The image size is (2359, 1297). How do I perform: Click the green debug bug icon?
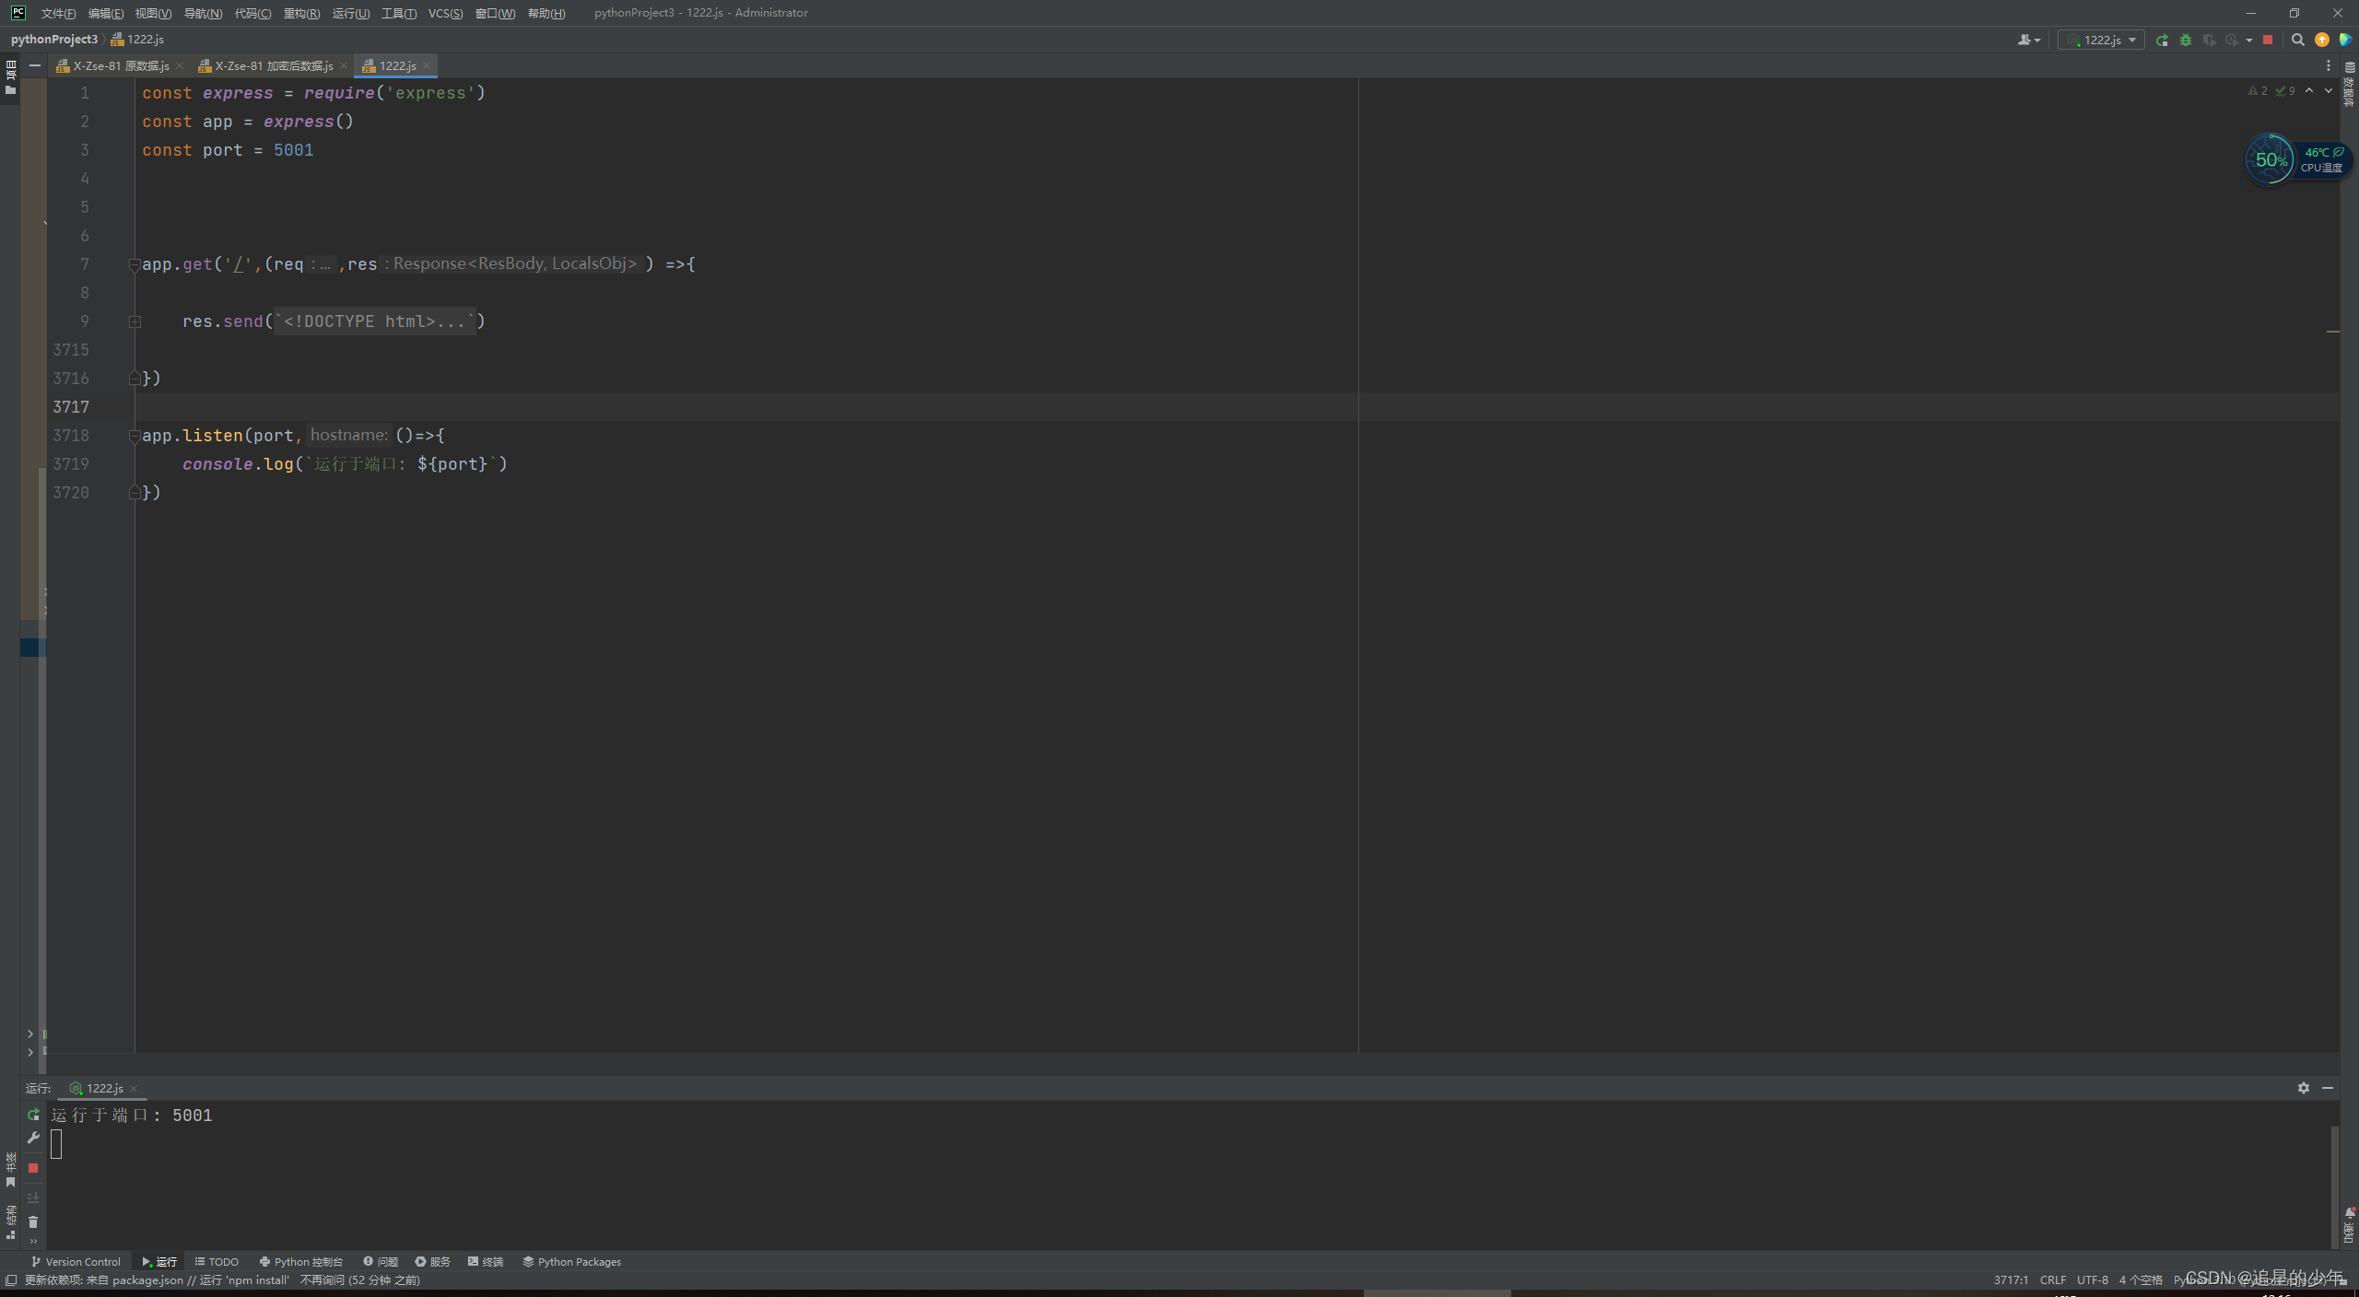[x=2186, y=40]
